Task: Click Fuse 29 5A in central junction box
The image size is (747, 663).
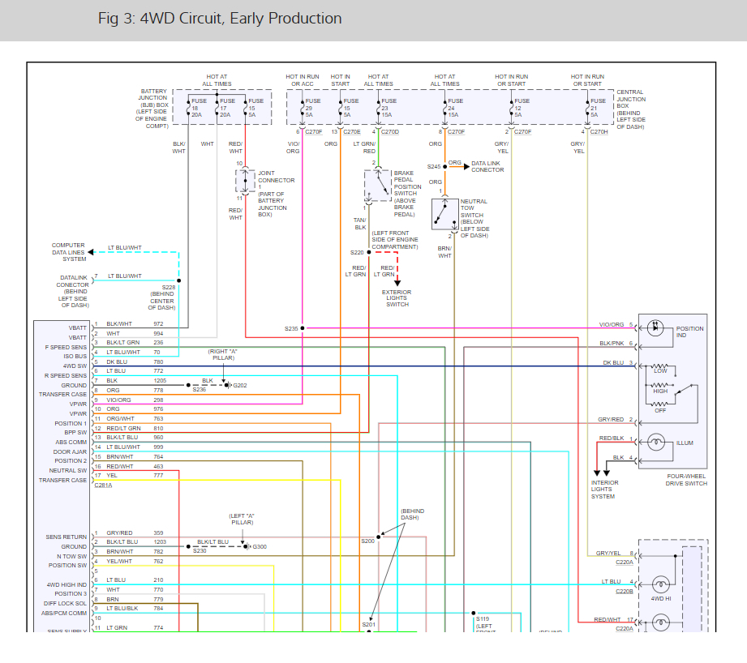Action: (307, 108)
